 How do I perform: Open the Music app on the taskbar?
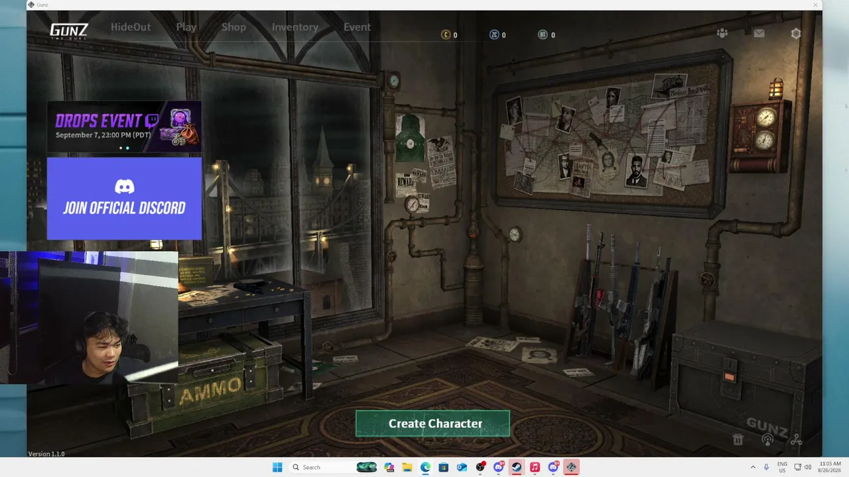pyautogui.click(x=535, y=467)
